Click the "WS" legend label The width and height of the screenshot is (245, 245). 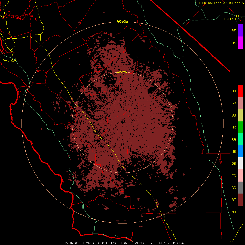(x=234, y=151)
